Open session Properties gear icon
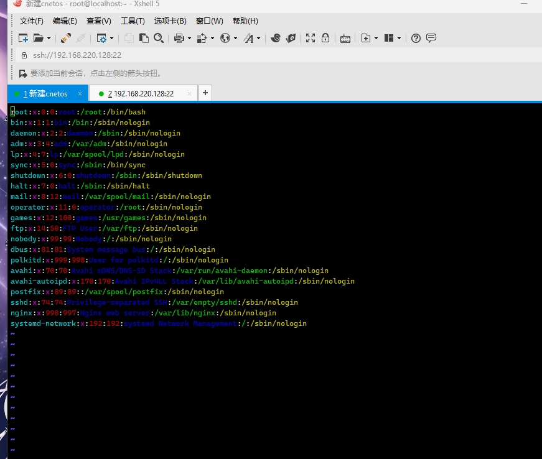Image resolution: width=542 pixels, height=459 pixels. (101, 38)
